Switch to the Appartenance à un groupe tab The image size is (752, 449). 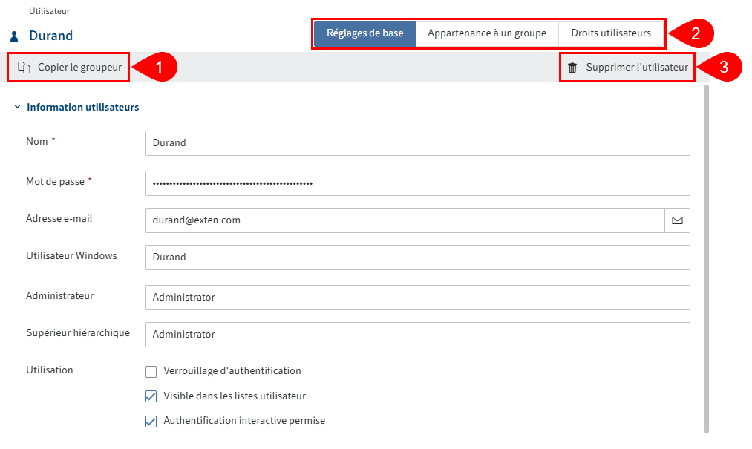[x=488, y=33]
